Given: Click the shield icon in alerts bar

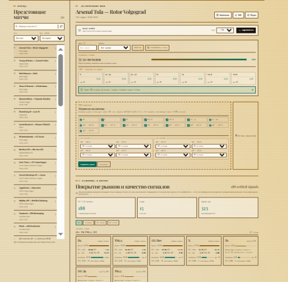Looking at the screenshot, I should click(79, 31).
